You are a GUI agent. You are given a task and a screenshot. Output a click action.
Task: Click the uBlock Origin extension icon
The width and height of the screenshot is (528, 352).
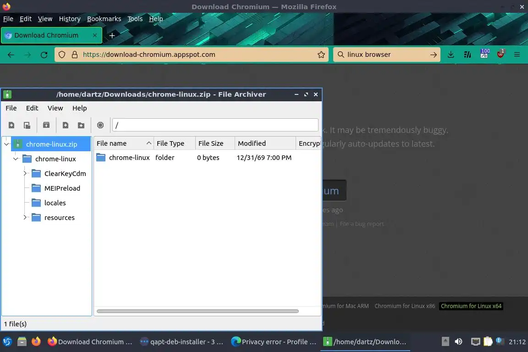coord(500,54)
